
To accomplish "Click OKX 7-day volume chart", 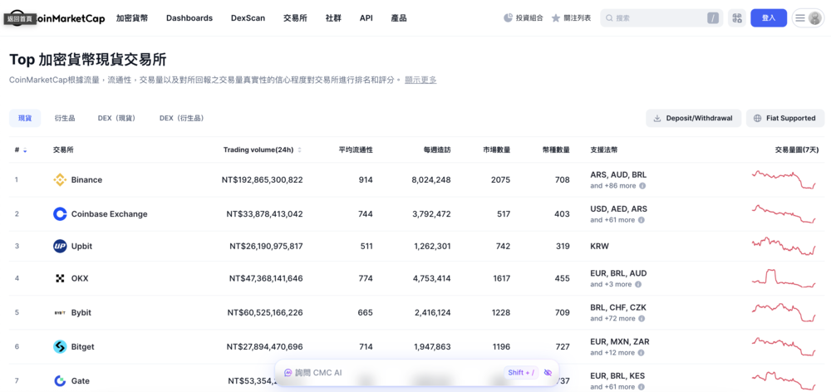I will 784,279.
